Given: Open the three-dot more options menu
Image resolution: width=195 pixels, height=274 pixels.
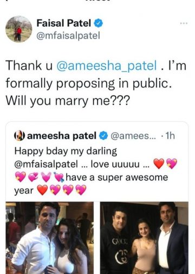Looking at the screenshot, I should 184,23.
